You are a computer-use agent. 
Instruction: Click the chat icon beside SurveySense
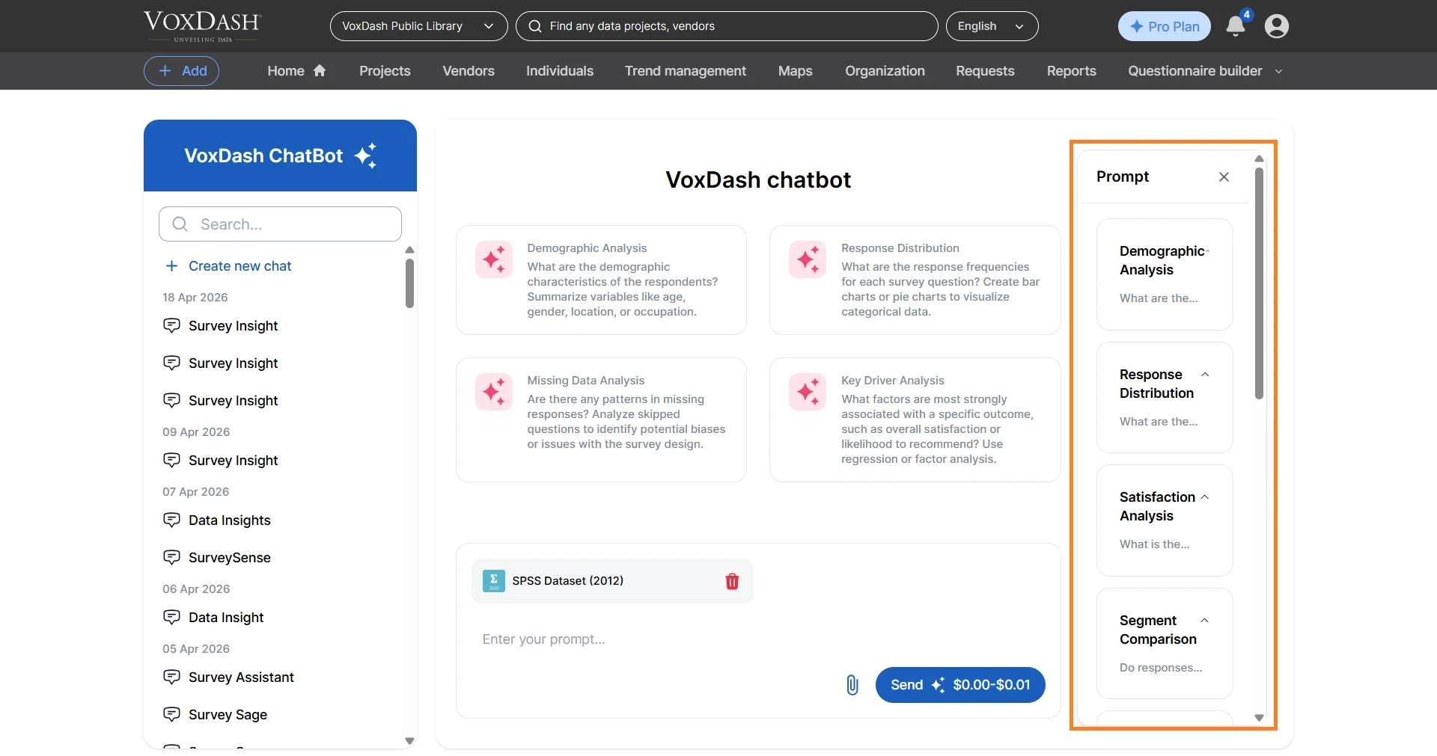click(x=171, y=557)
